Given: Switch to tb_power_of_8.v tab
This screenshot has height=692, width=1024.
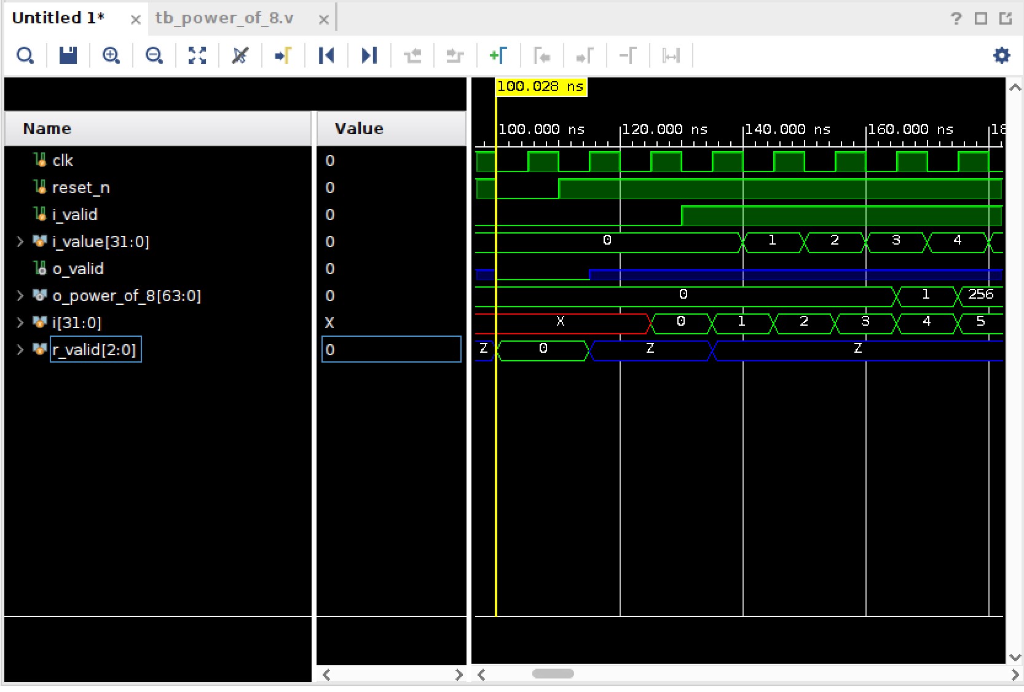Looking at the screenshot, I should point(224,18).
